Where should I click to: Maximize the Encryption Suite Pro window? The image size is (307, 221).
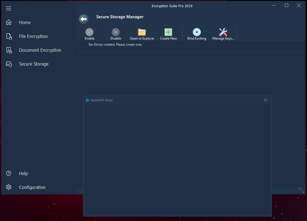pyautogui.click(x=287, y=6)
